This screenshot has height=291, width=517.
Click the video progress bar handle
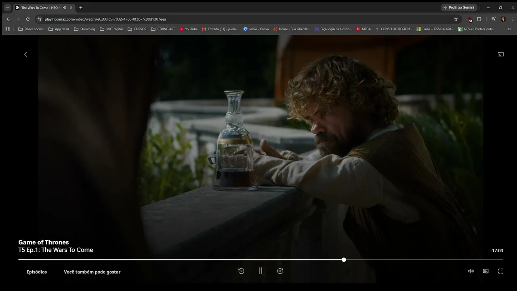click(344, 259)
